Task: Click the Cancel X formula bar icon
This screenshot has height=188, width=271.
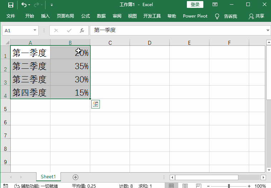Action: [56, 30]
